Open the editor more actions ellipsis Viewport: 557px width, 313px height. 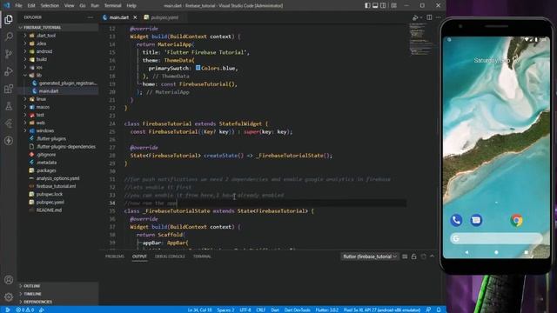pyautogui.click(x=439, y=17)
